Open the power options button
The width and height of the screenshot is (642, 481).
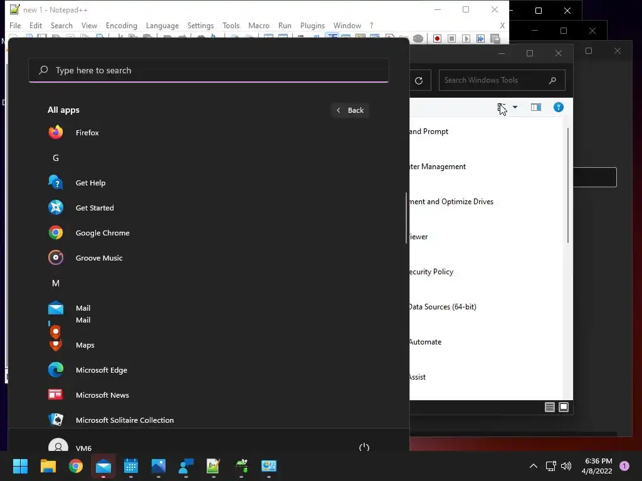364,447
